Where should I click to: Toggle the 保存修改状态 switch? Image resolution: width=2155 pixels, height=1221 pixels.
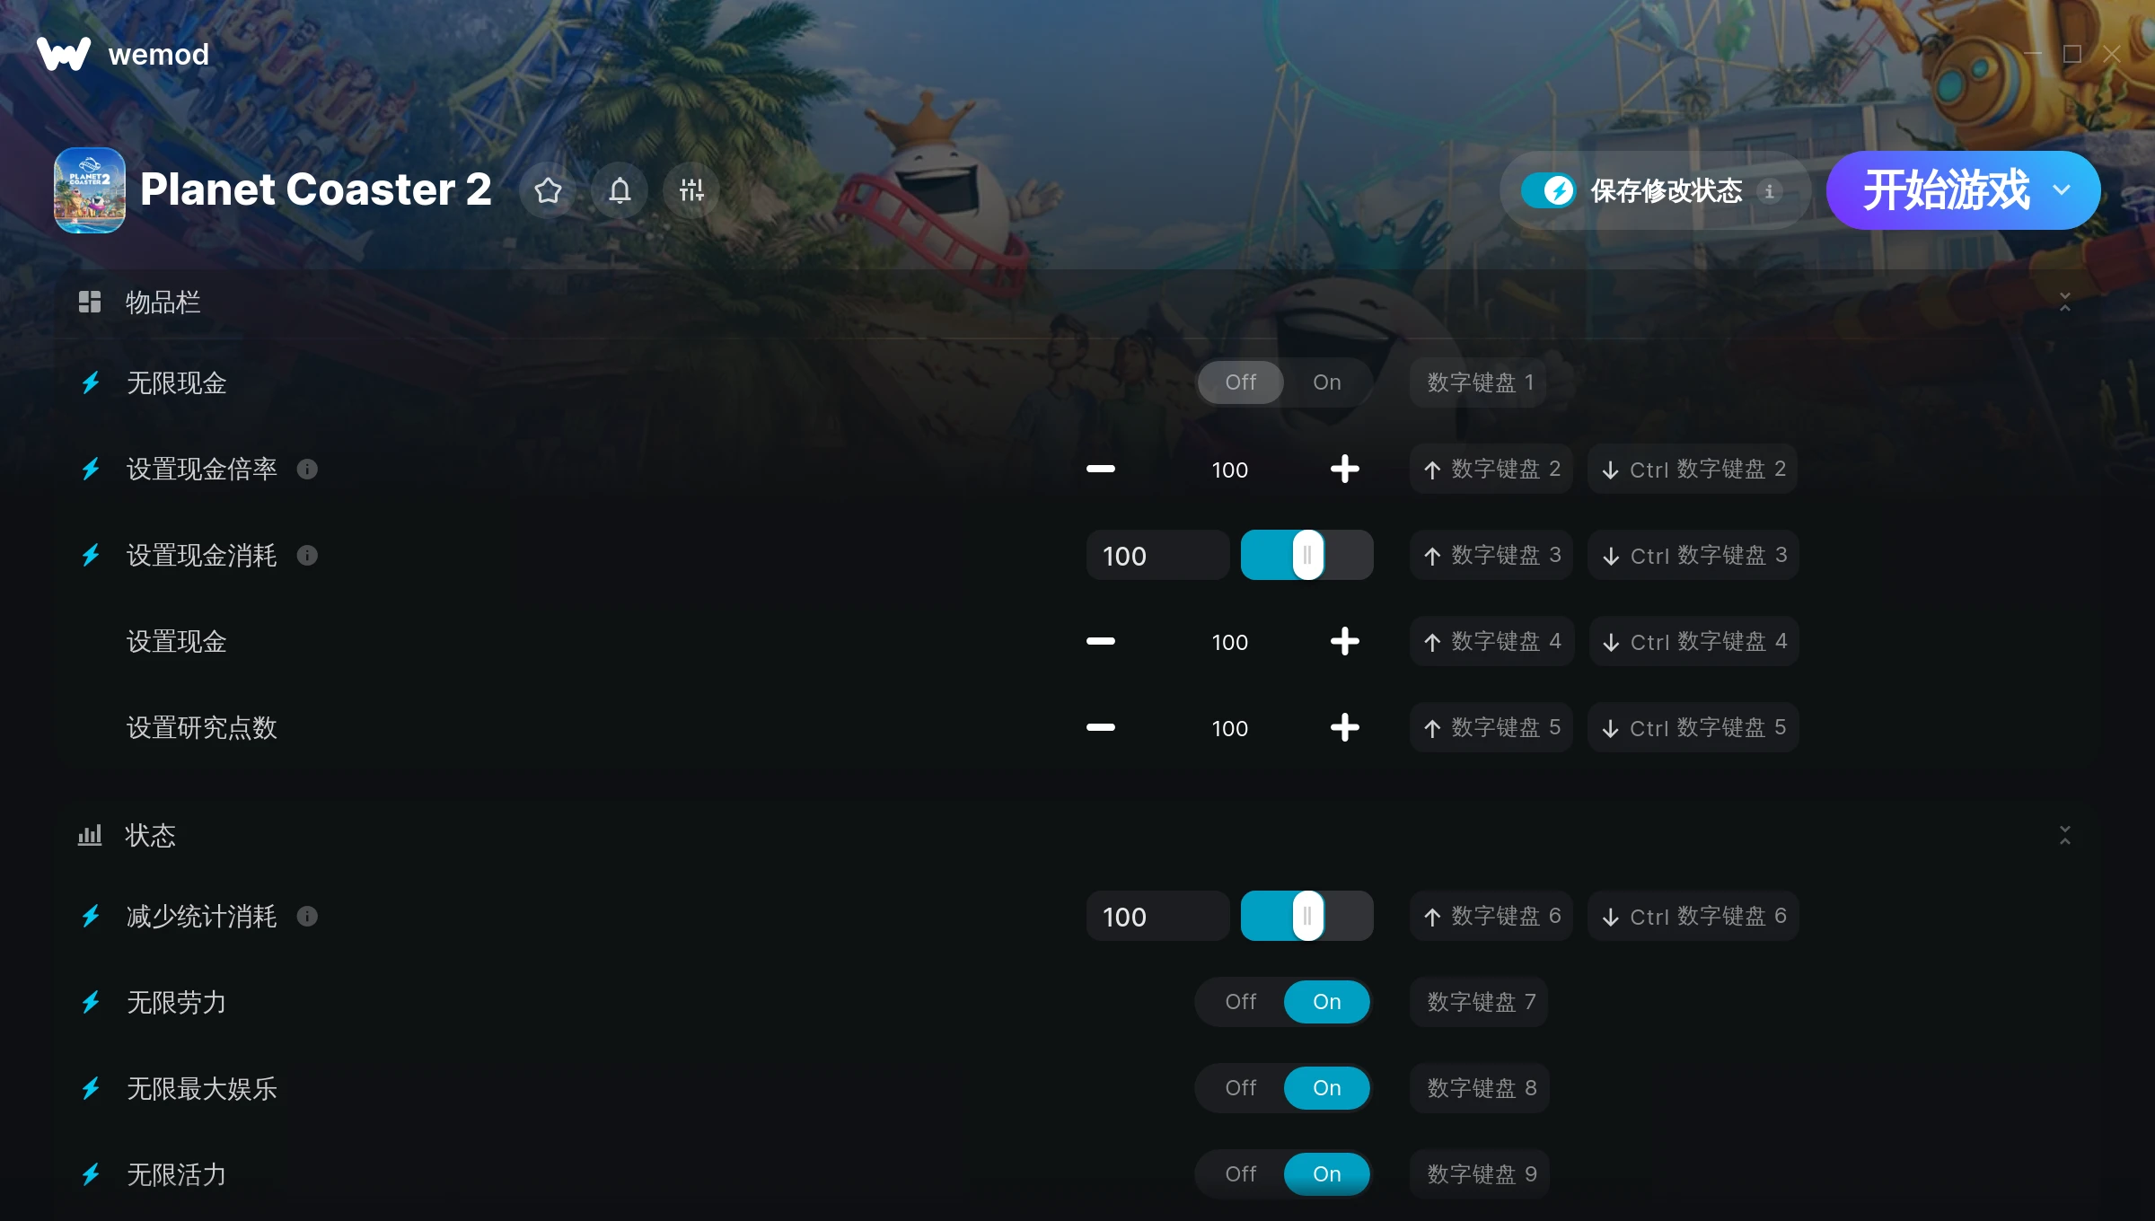point(1549,190)
